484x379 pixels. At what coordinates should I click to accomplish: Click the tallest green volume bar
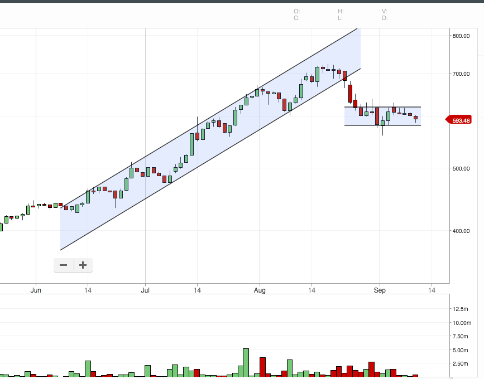pos(246,363)
